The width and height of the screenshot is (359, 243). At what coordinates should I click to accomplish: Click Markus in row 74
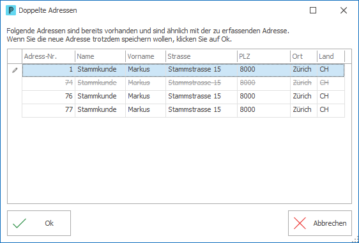(x=146, y=83)
